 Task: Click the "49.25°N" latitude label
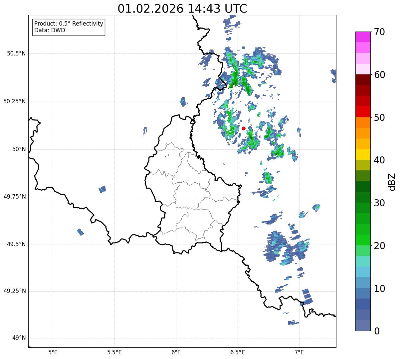tap(14, 291)
